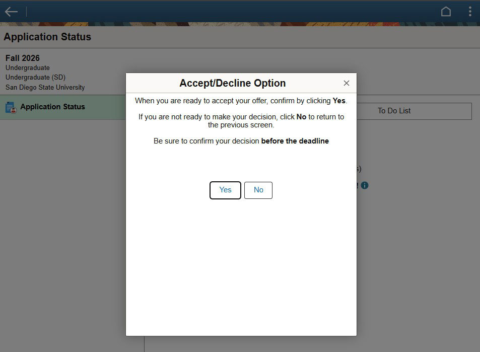480x352 pixels.
Task: Click the back arrow in the header
Action: coord(11,12)
